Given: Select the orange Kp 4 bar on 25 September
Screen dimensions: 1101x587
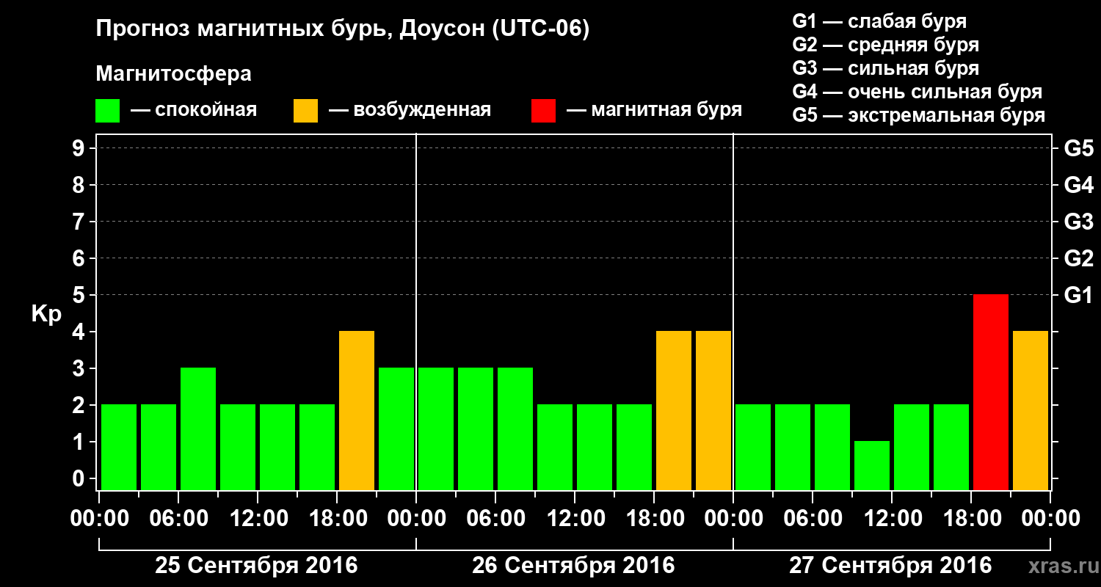Looking at the screenshot, I should pos(357,410).
